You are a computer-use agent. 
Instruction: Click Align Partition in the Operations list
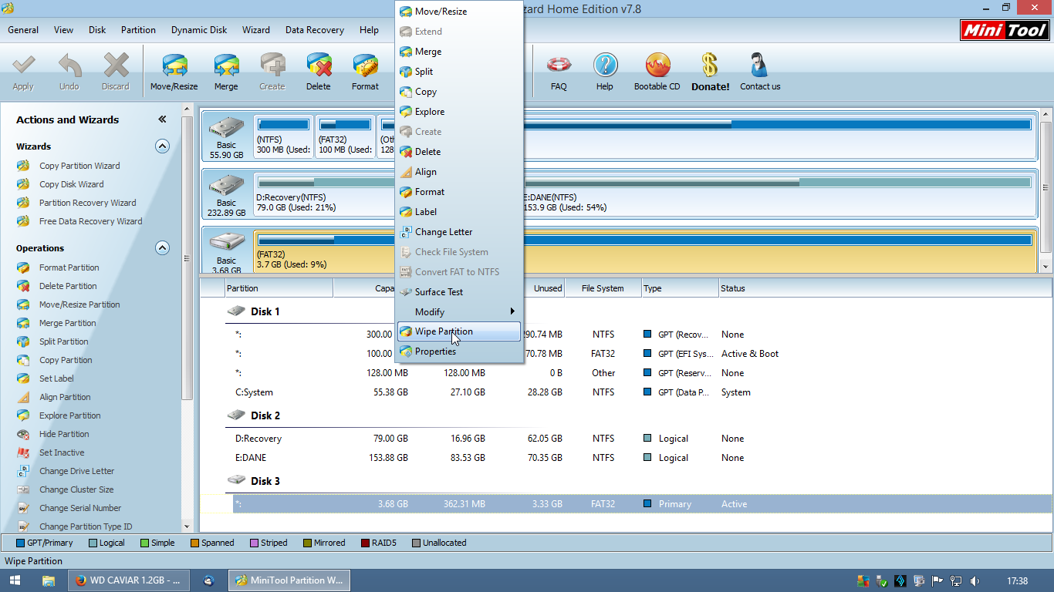coord(65,397)
